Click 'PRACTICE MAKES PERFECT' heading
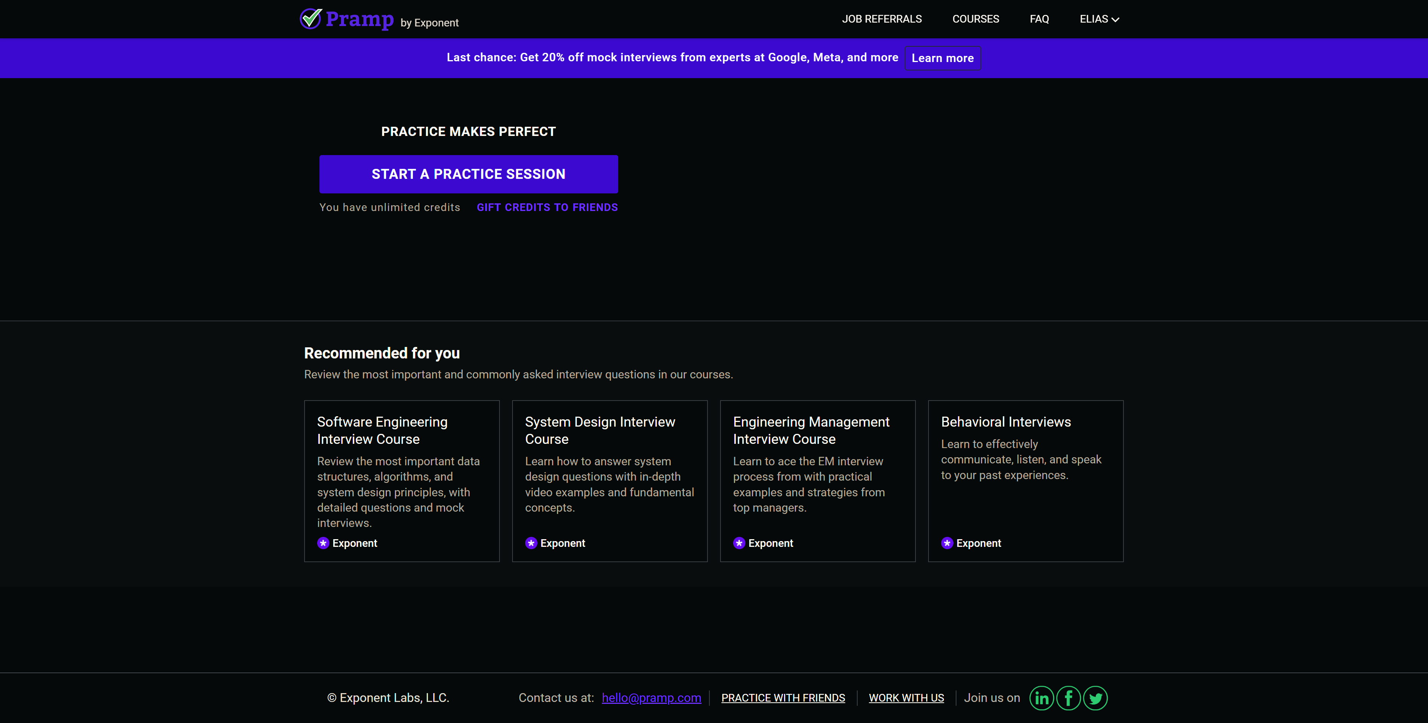The height and width of the screenshot is (723, 1428). [468, 131]
